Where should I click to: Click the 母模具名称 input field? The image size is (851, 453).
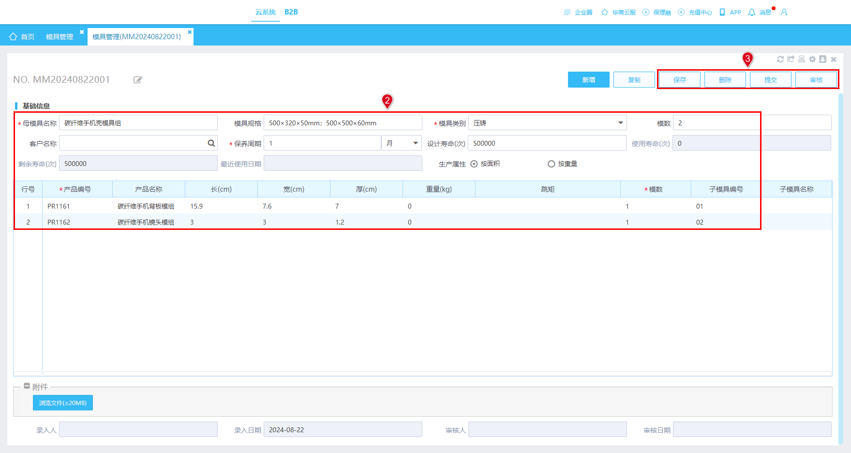coord(138,123)
